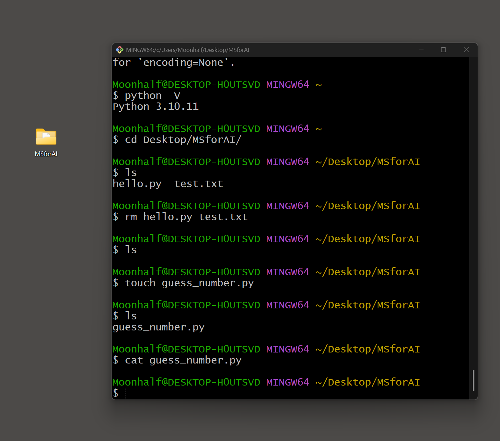The width and height of the screenshot is (500, 441).
Task: Click the MSforAI label under the desktop folder
Action: click(x=46, y=154)
